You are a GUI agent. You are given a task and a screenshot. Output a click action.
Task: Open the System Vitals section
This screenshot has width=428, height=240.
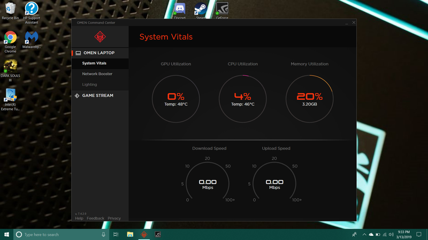point(94,63)
